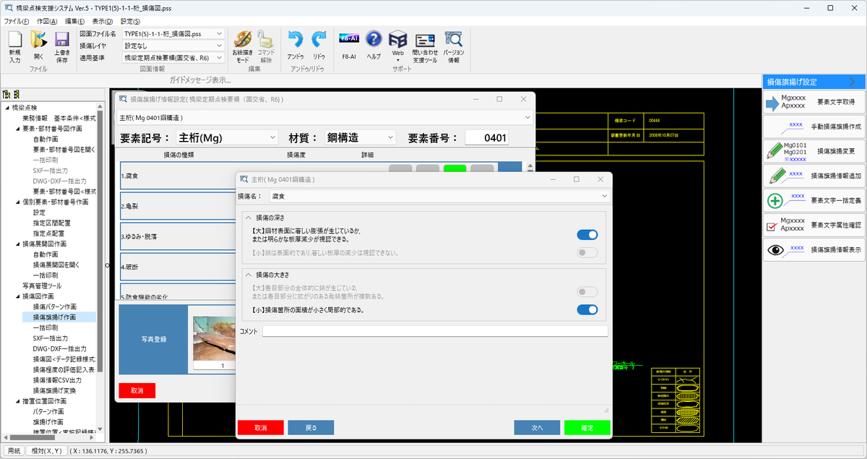
Task: Collapse 損傷の深さ section
Action: coord(248,217)
